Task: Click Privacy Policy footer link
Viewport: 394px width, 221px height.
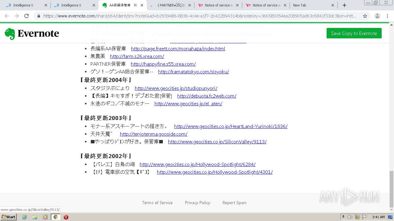Action: point(197,203)
